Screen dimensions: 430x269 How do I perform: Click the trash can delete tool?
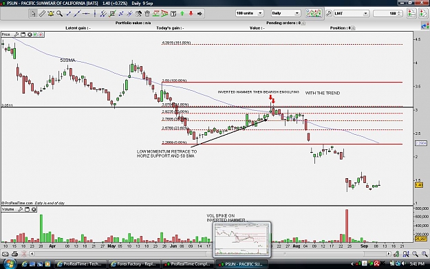(147, 14)
